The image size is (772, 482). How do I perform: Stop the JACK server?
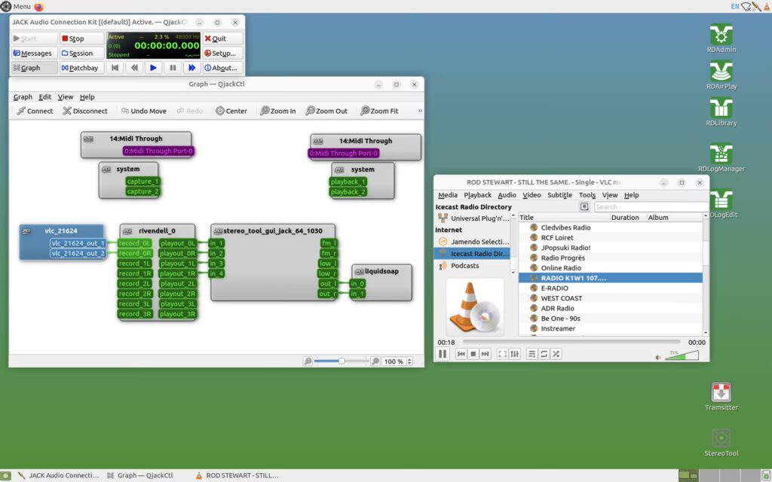(x=81, y=38)
